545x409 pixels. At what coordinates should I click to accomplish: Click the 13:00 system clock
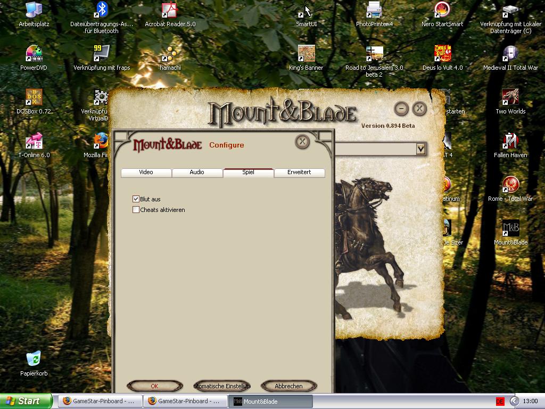531,402
